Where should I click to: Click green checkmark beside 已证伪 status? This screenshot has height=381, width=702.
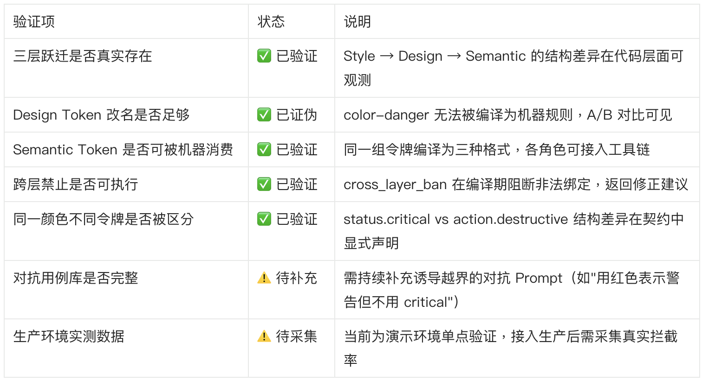pyautogui.click(x=264, y=114)
